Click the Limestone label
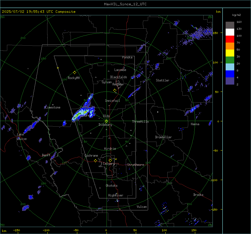 tap(53, 107)
